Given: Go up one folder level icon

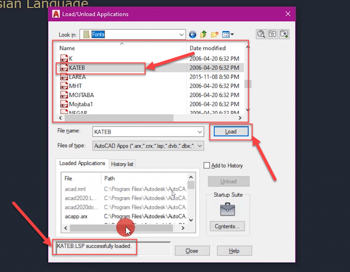Looking at the screenshot, I should pyautogui.click(x=203, y=35).
